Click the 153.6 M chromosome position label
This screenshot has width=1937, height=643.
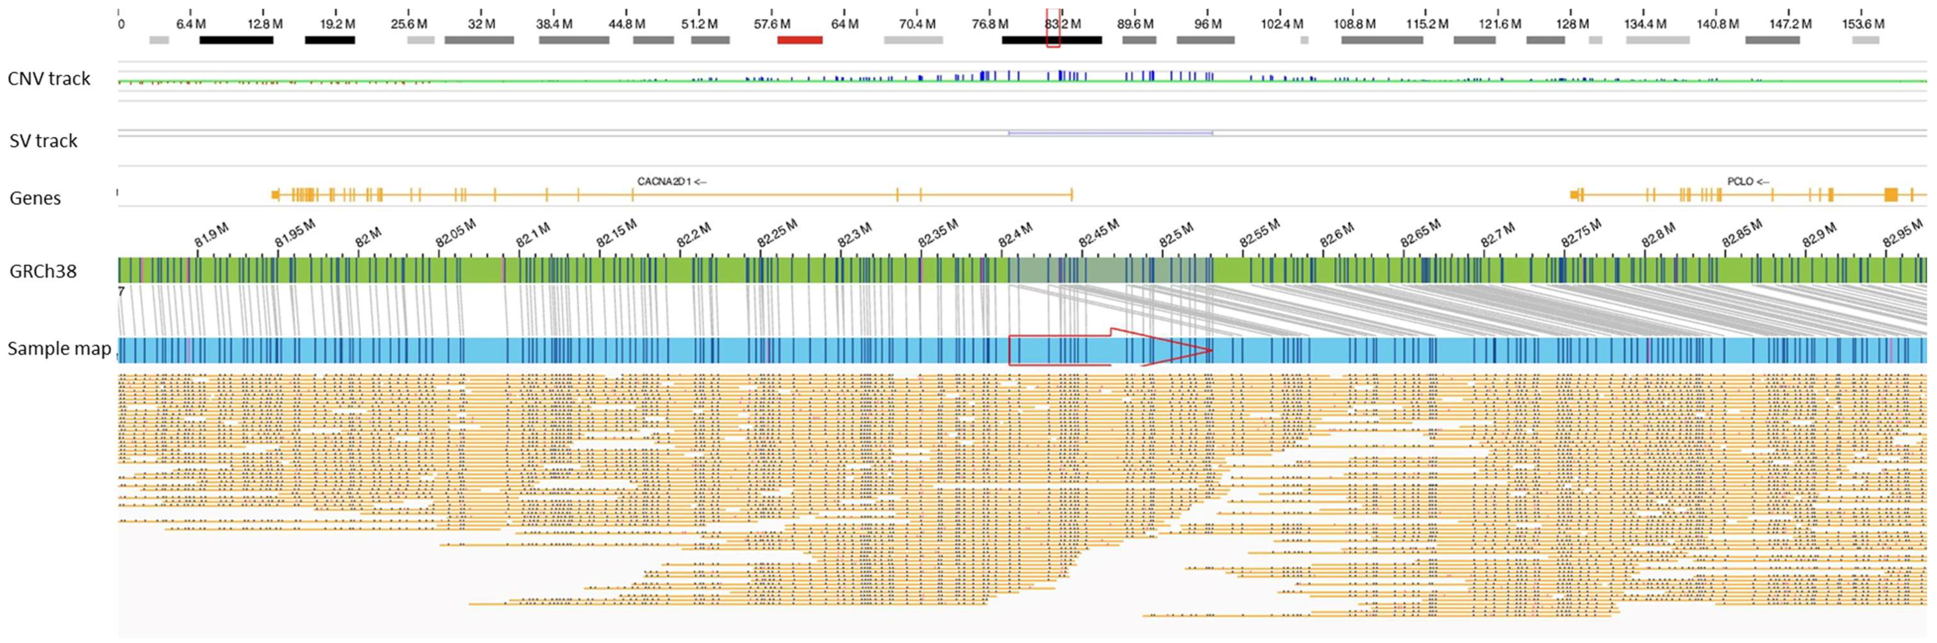pyautogui.click(x=1862, y=24)
